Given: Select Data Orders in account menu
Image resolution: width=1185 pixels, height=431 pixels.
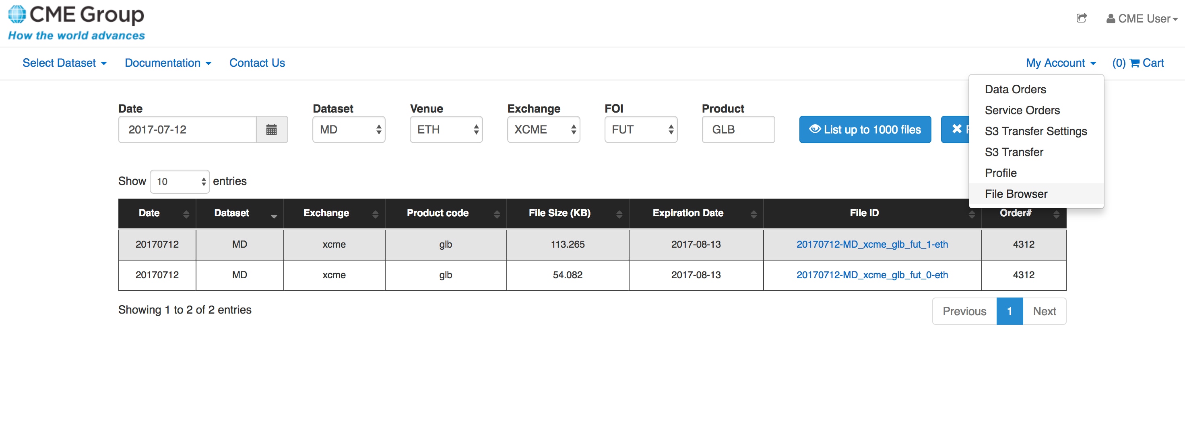Looking at the screenshot, I should tap(1015, 90).
